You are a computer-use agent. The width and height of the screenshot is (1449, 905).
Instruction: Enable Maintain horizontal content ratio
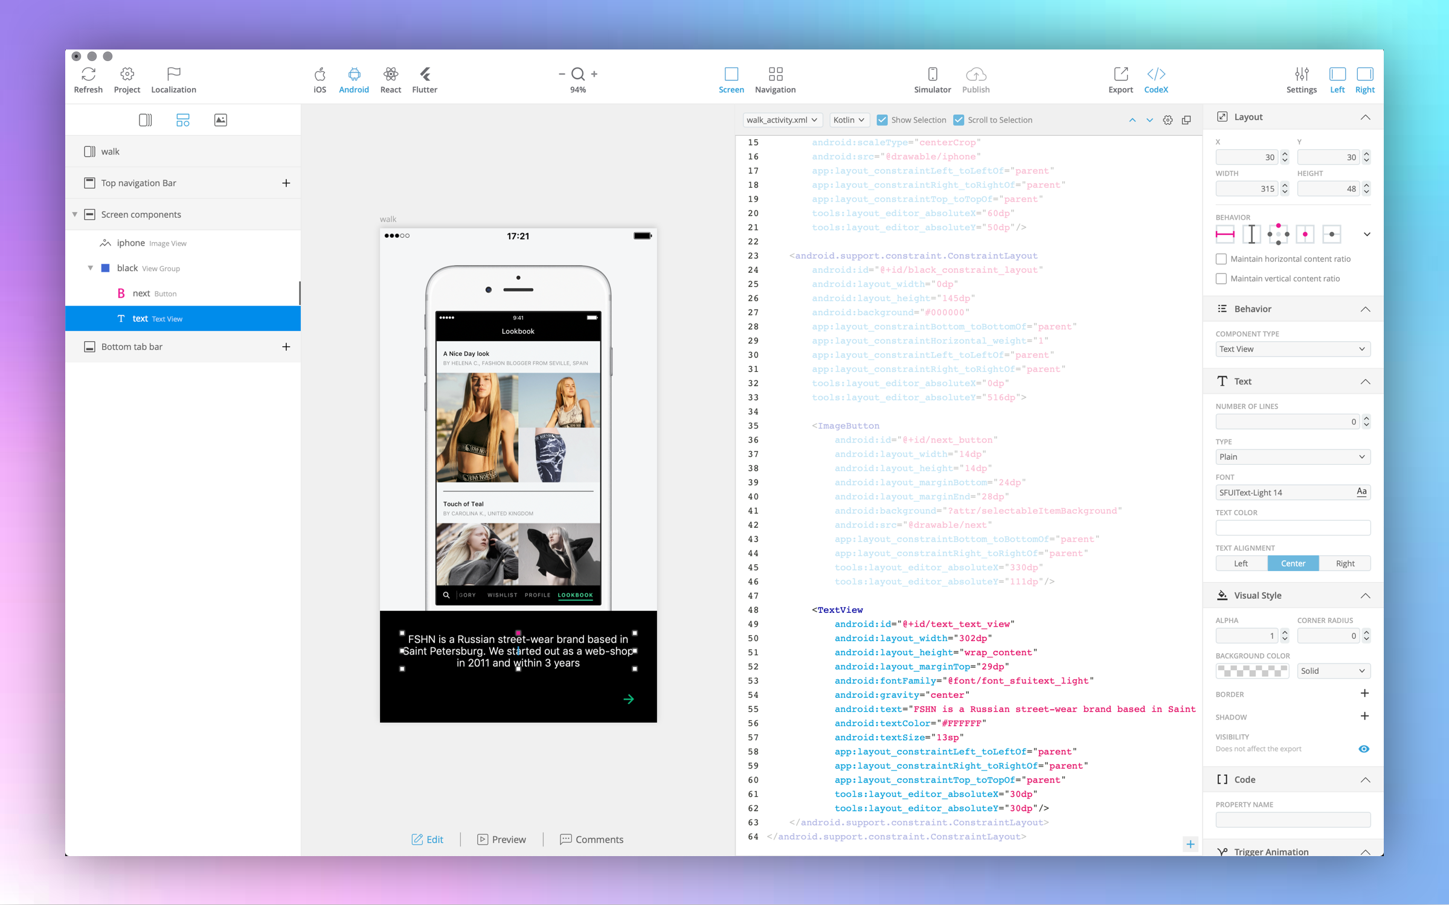[1221, 259]
